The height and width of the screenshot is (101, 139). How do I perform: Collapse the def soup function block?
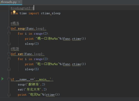click(x=9, y=28)
